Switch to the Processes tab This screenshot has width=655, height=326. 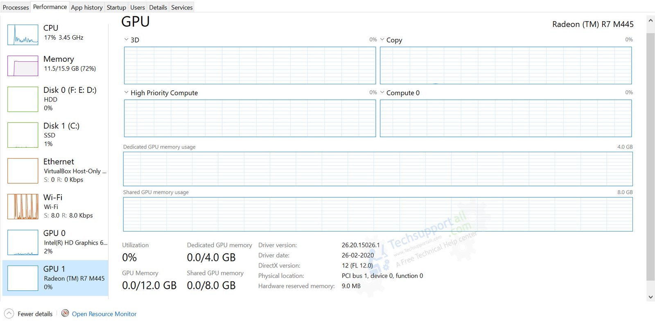tap(16, 7)
